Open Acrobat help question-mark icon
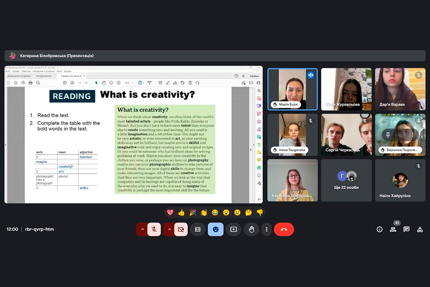430x287 pixels. tap(236, 76)
